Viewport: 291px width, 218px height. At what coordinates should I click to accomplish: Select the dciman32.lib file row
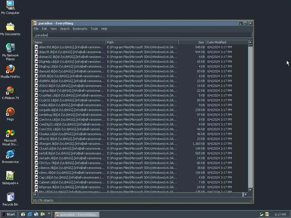coord(140,57)
